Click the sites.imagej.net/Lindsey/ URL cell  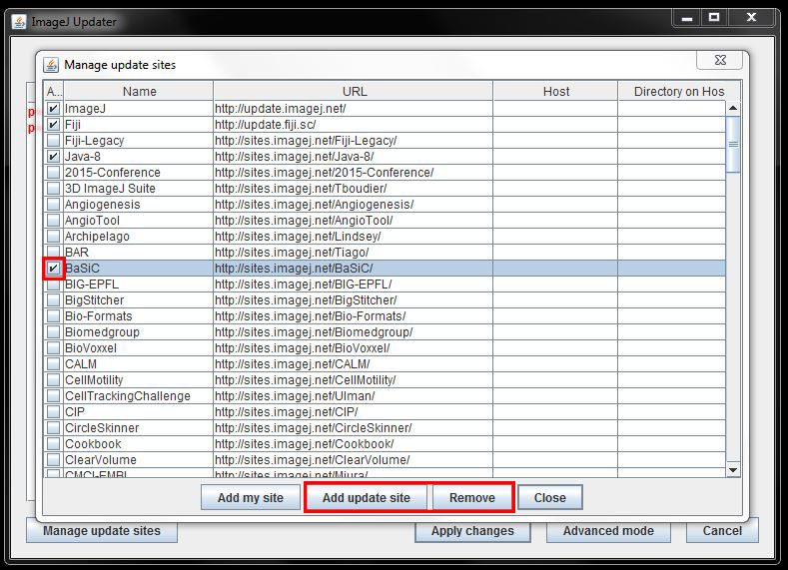coord(353,236)
